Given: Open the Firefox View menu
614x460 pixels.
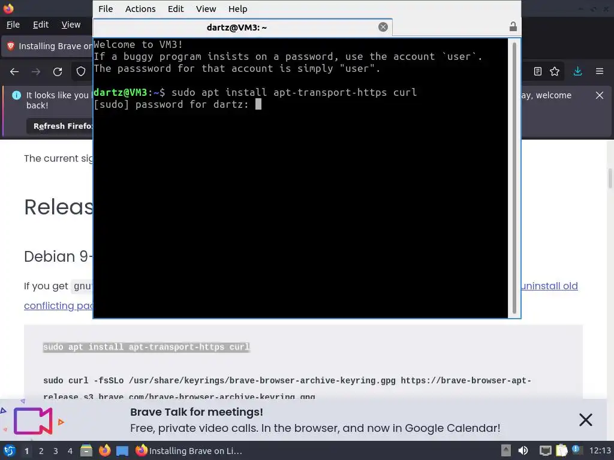Looking at the screenshot, I should coord(71,25).
